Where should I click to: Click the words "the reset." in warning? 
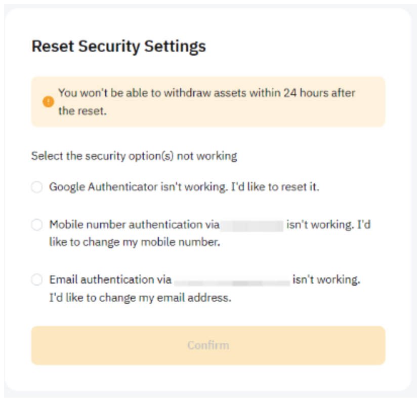pos(82,111)
